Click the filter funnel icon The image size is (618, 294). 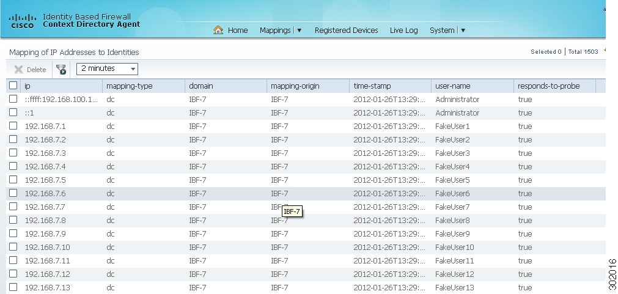pos(61,70)
